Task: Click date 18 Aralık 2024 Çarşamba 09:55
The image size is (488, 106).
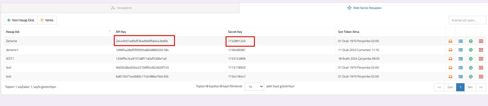Action: pos(359,59)
